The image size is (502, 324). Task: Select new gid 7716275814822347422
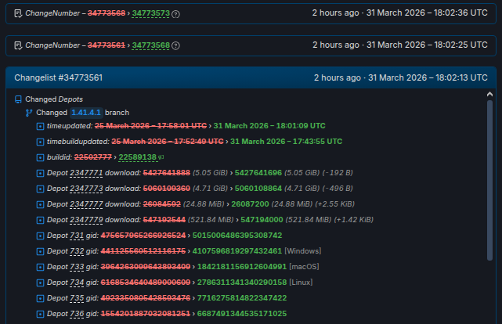click(x=242, y=298)
